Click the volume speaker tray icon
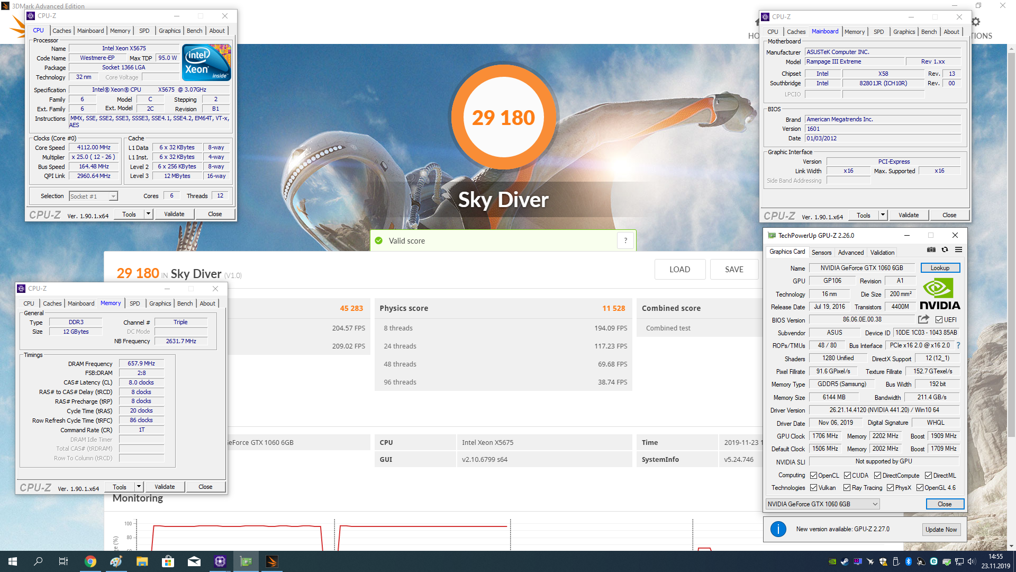1016x572 pixels. [x=971, y=561]
